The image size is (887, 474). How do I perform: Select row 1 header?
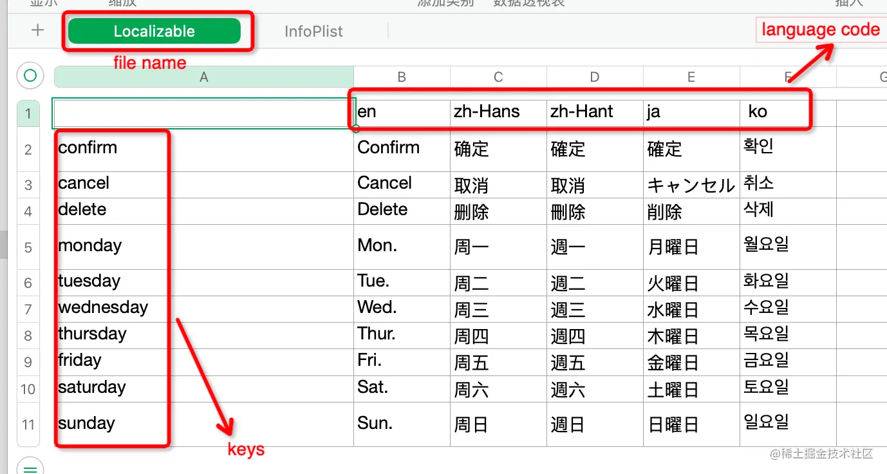point(28,114)
